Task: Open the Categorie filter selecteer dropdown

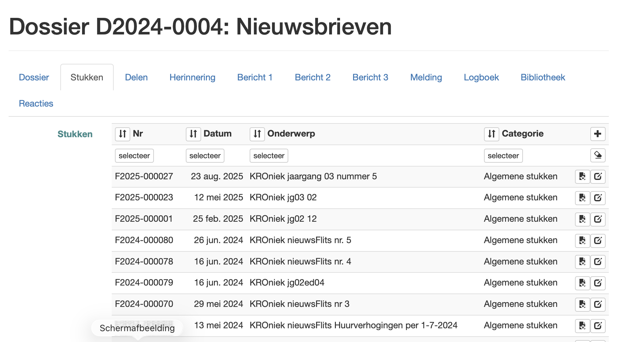Action: tap(503, 156)
